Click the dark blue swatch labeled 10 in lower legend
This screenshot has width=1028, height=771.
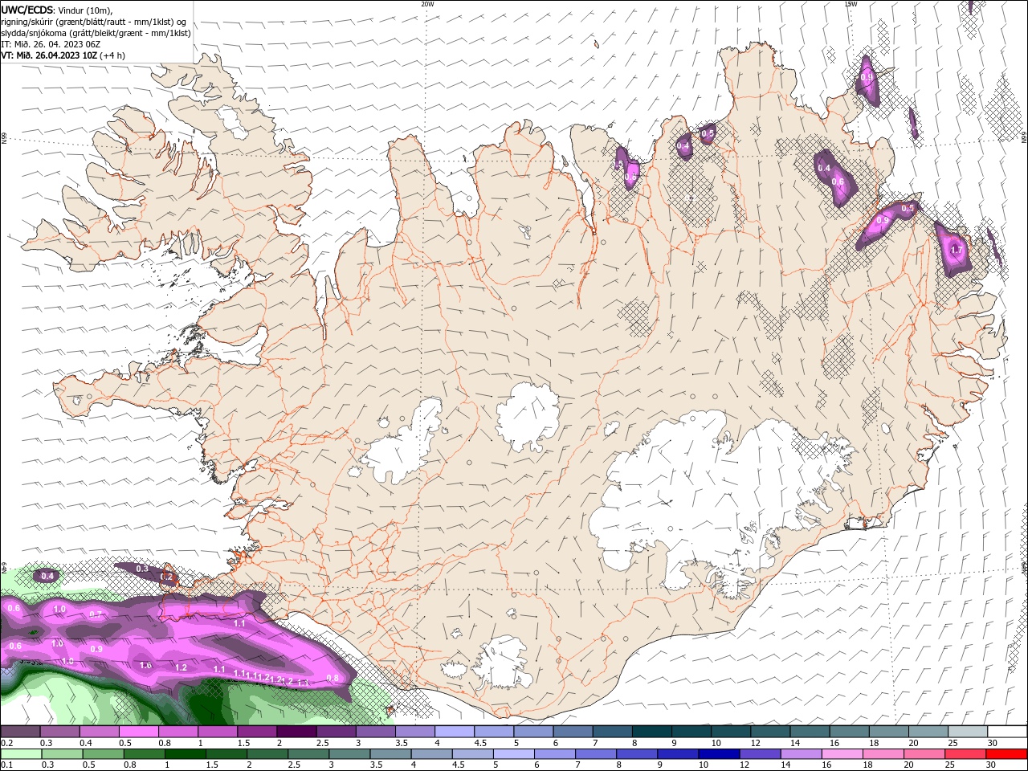[719, 754]
